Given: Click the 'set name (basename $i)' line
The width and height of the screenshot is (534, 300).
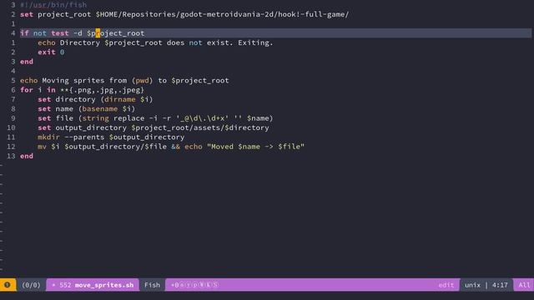Looking at the screenshot, I should click(x=87, y=109).
